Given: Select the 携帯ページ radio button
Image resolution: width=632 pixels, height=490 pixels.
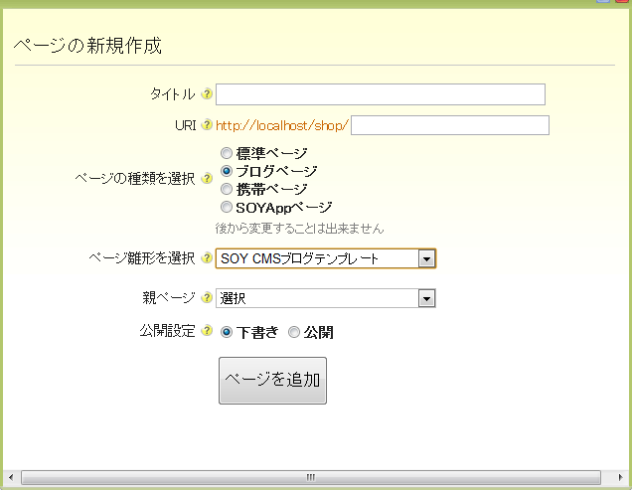Looking at the screenshot, I should point(227,189).
